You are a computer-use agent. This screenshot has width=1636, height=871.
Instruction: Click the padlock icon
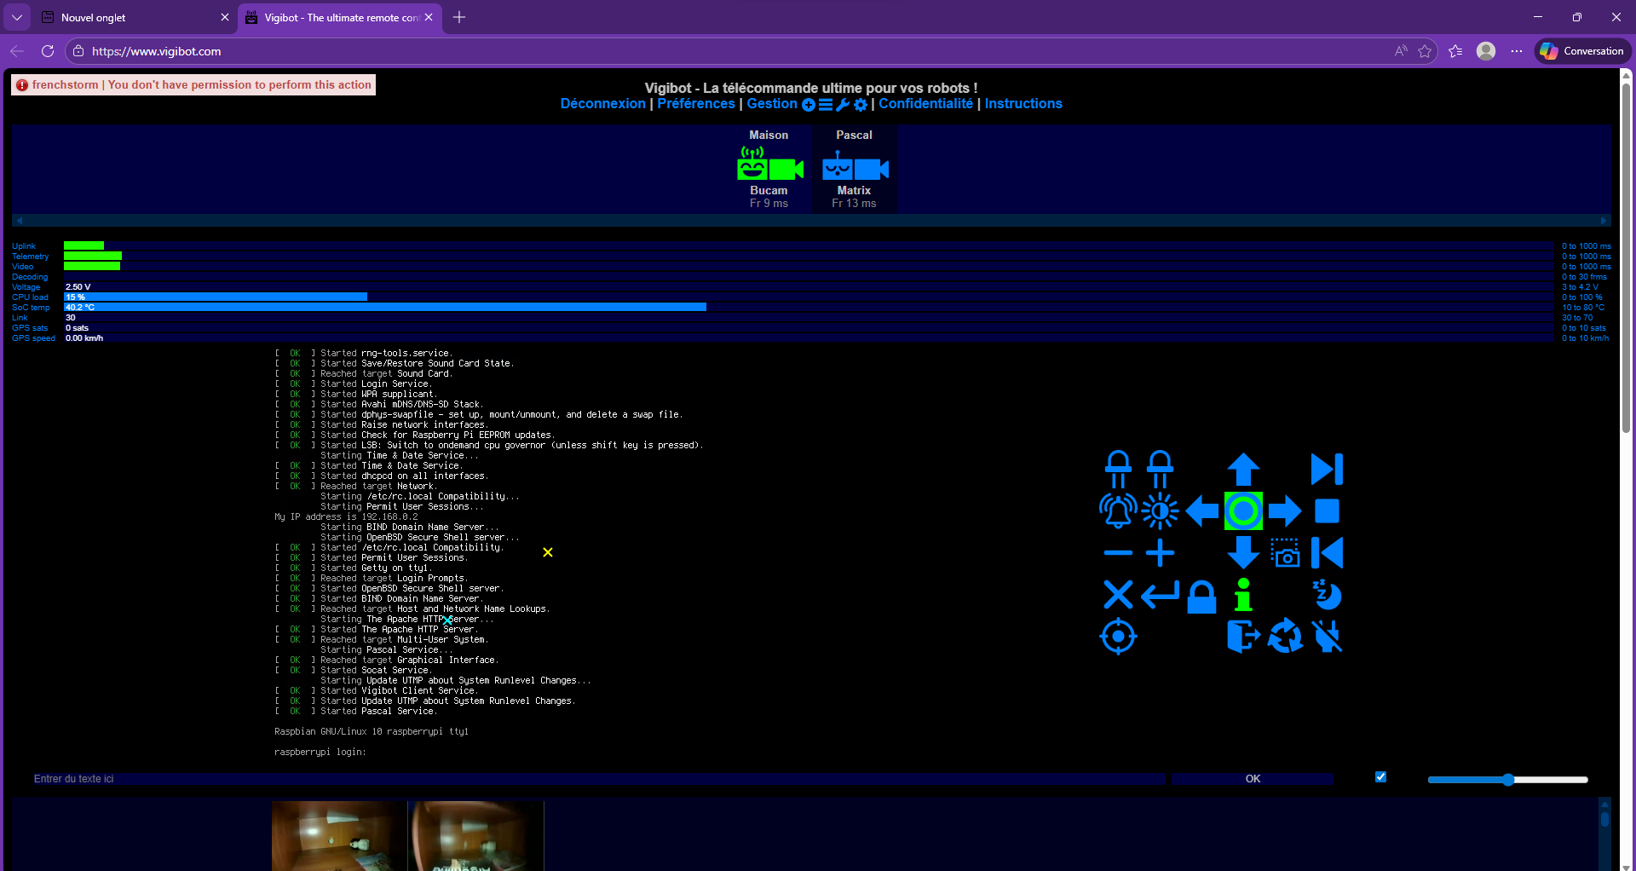coord(1201,596)
